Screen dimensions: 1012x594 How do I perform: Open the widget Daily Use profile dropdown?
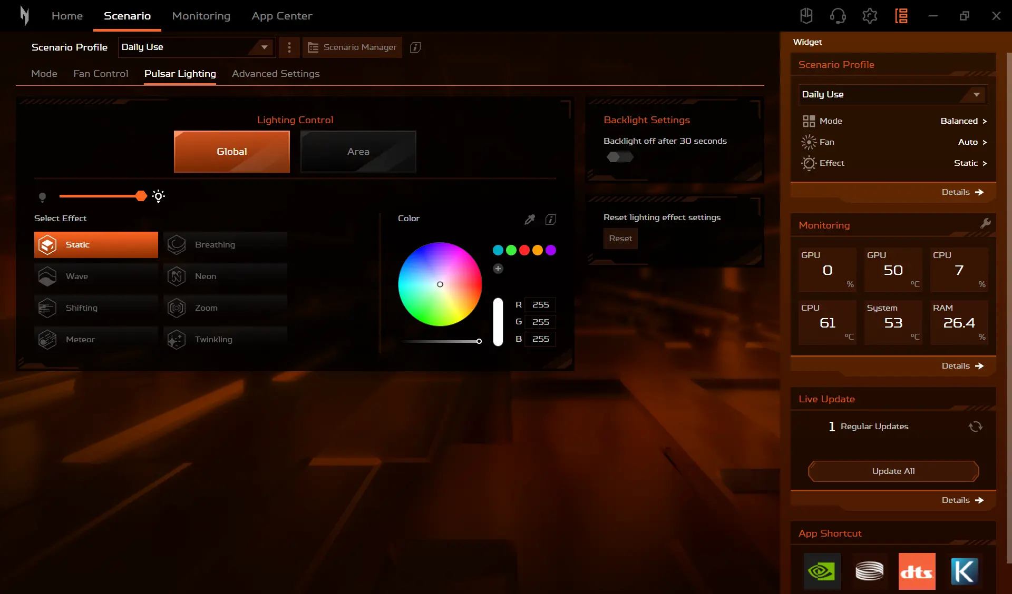coord(893,95)
